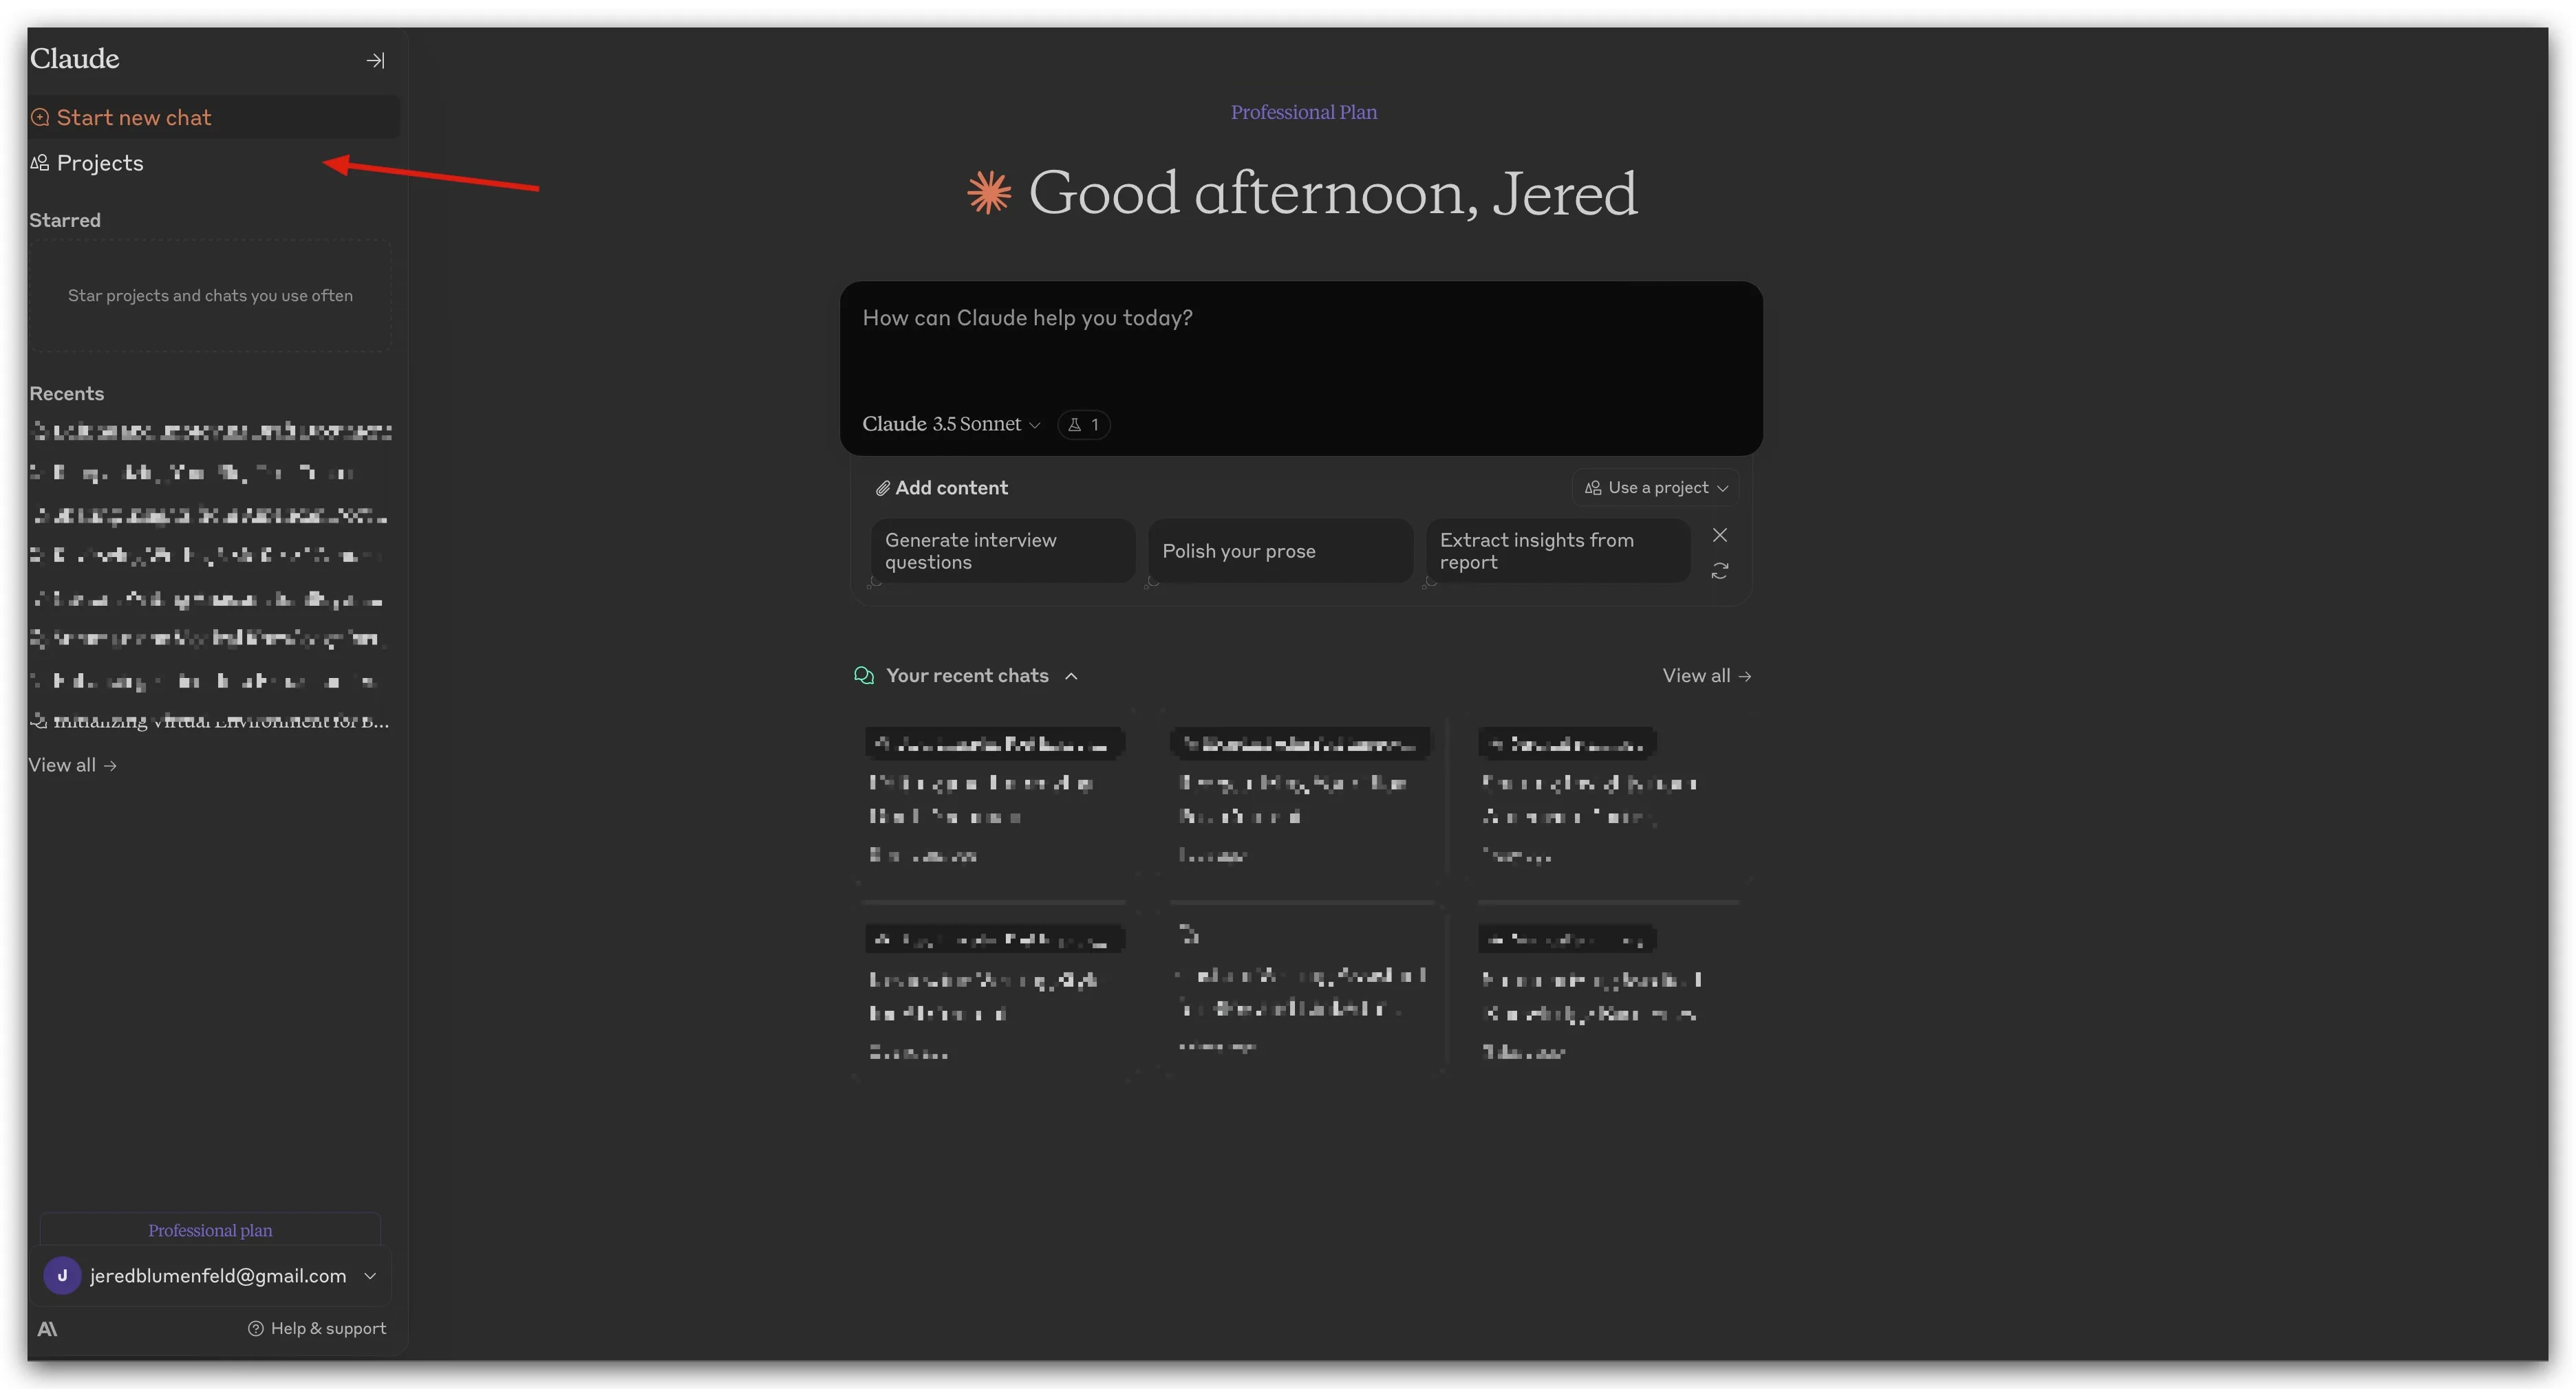The image size is (2576, 1389).
Task: Dismiss the prompt suggestions with X
Action: coord(1719,536)
